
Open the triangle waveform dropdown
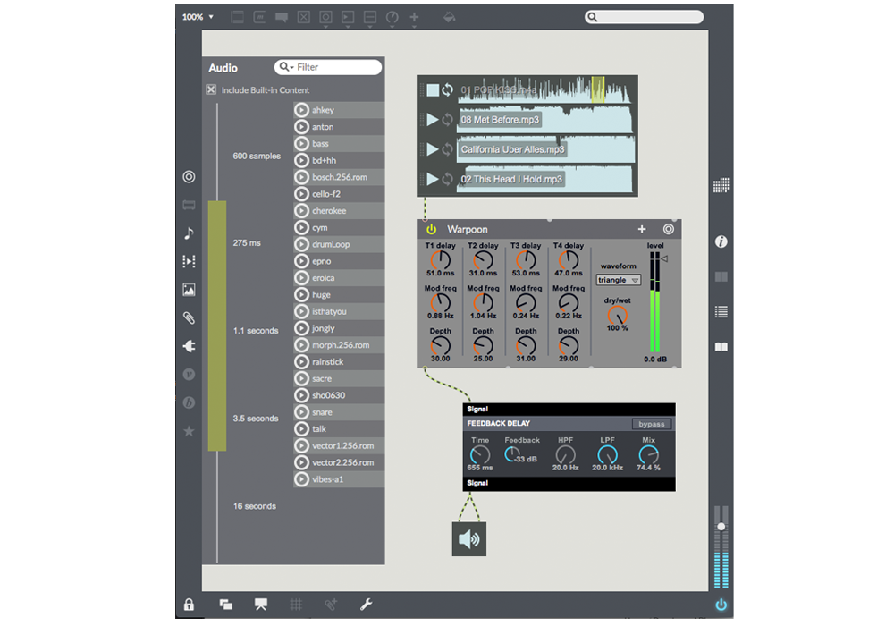click(618, 280)
